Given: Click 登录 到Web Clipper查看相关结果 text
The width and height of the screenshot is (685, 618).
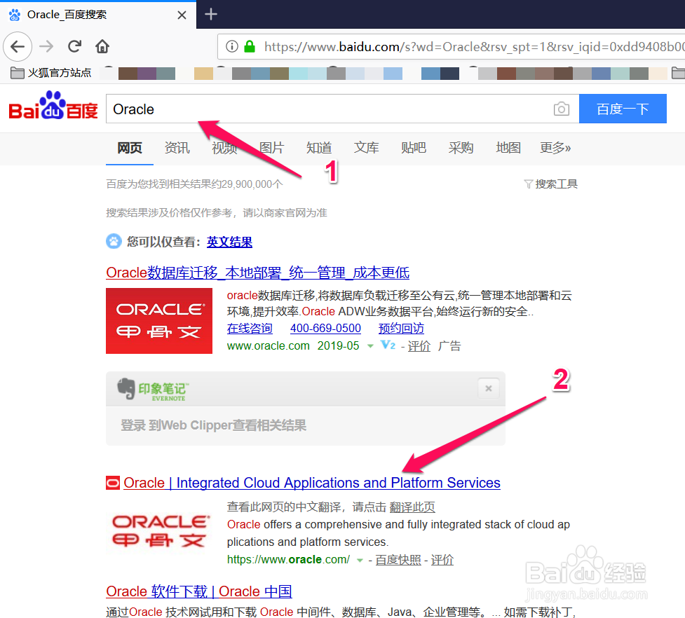Looking at the screenshot, I should point(213,425).
